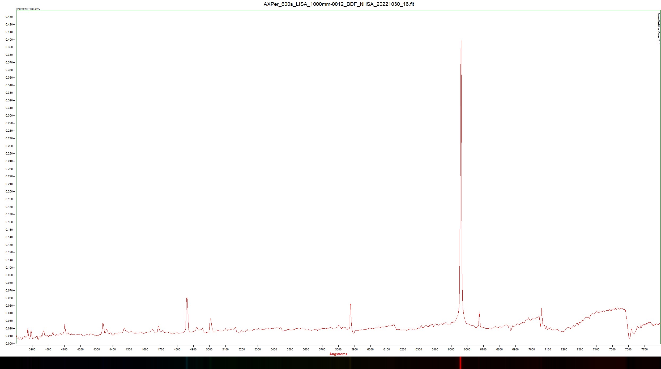This screenshot has width=661, height=369.
Task: Click the small peak top near 6678 Angstroms
Action: pyautogui.click(x=479, y=312)
